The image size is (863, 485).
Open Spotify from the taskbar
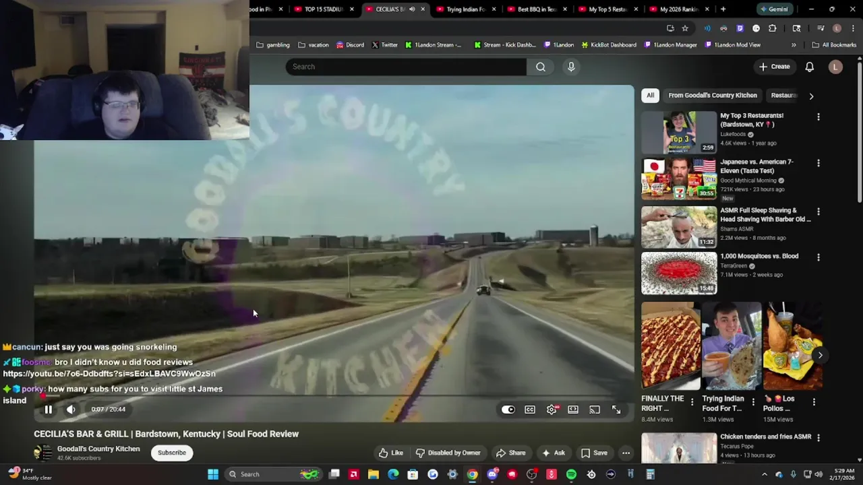(x=571, y=474)
